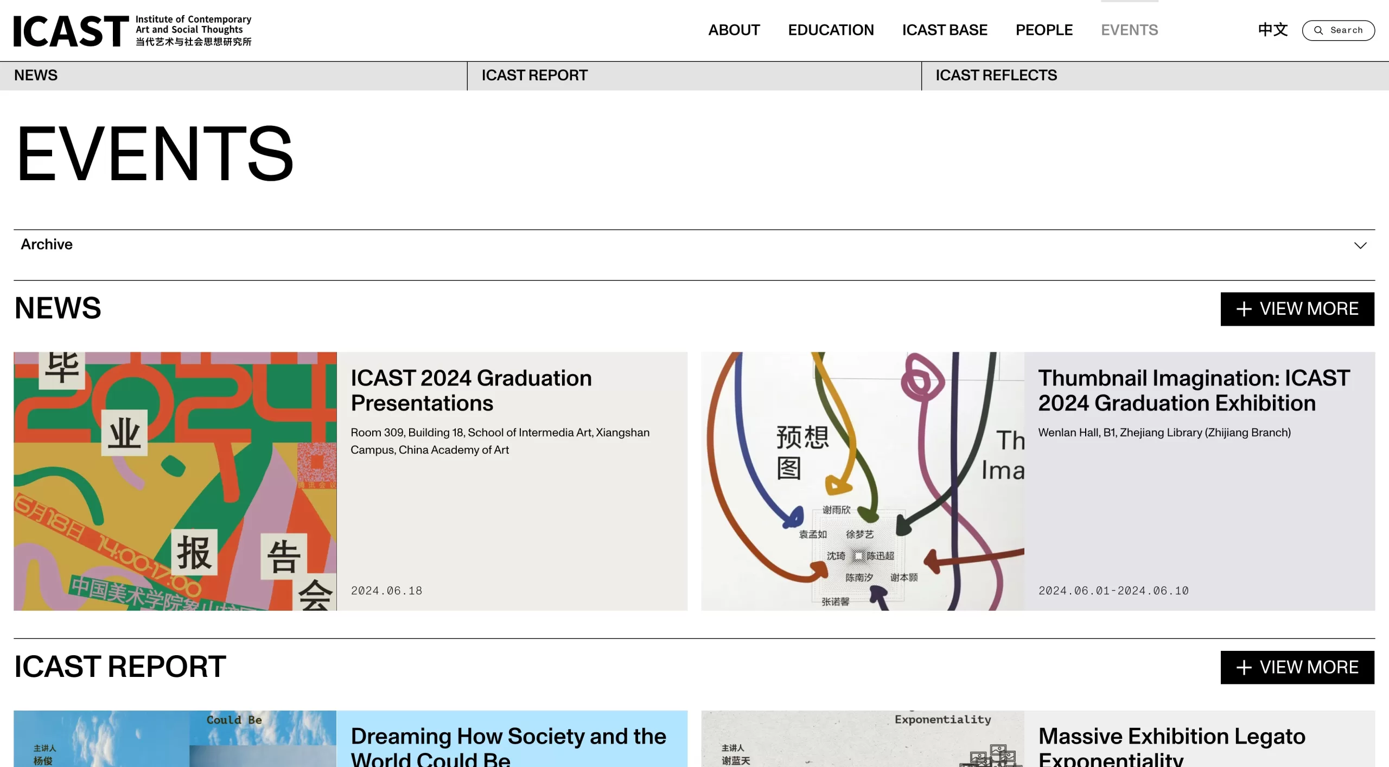The width and height of the screenshot is (1389, 767).
Task: Select the NEWS sub-navigation tab
Action: tap(233, 75)
